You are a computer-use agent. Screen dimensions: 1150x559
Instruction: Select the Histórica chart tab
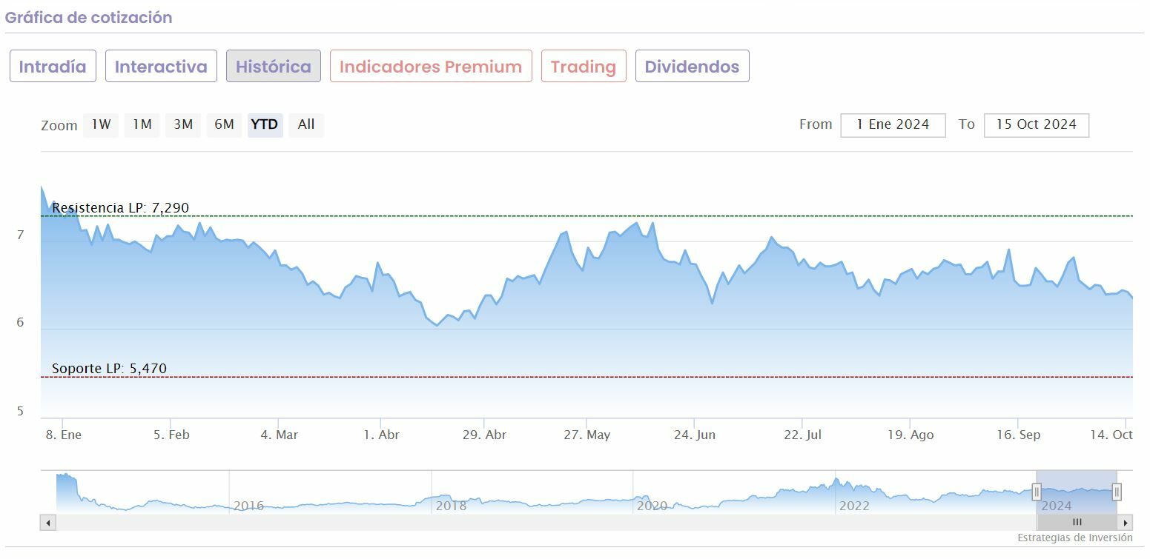[274, 66]
